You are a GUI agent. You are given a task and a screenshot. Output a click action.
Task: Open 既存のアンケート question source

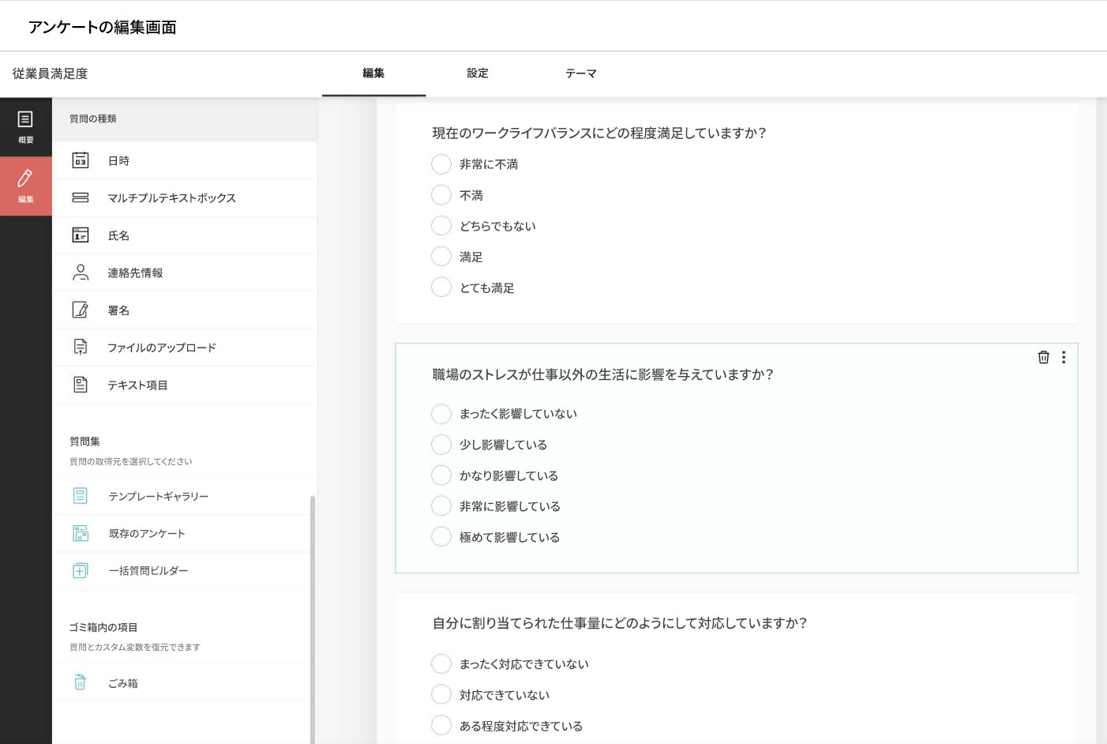147,533
